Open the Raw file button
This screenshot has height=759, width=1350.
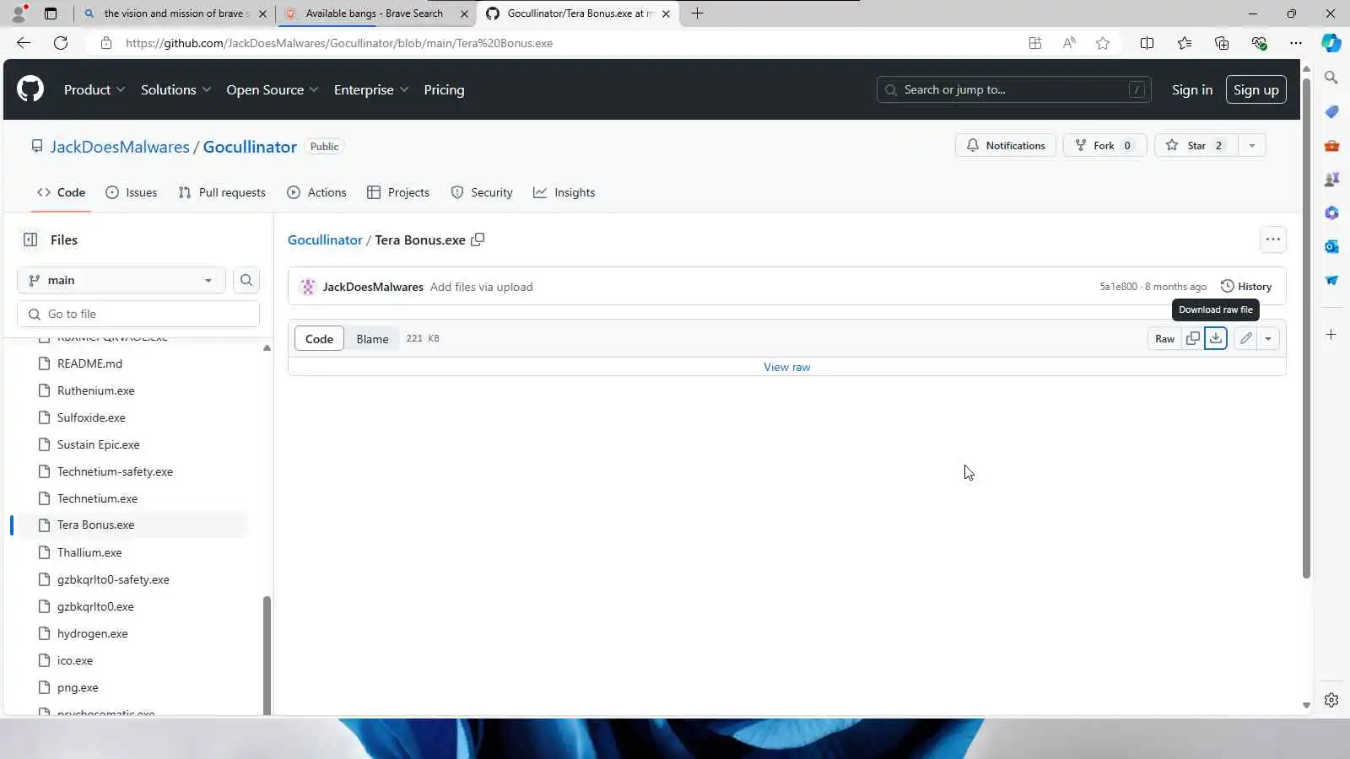[x=1164, y=338]
